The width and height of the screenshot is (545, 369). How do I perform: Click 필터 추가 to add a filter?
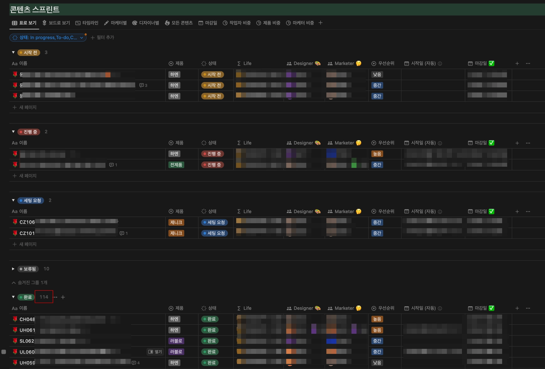tap(102, 38)
